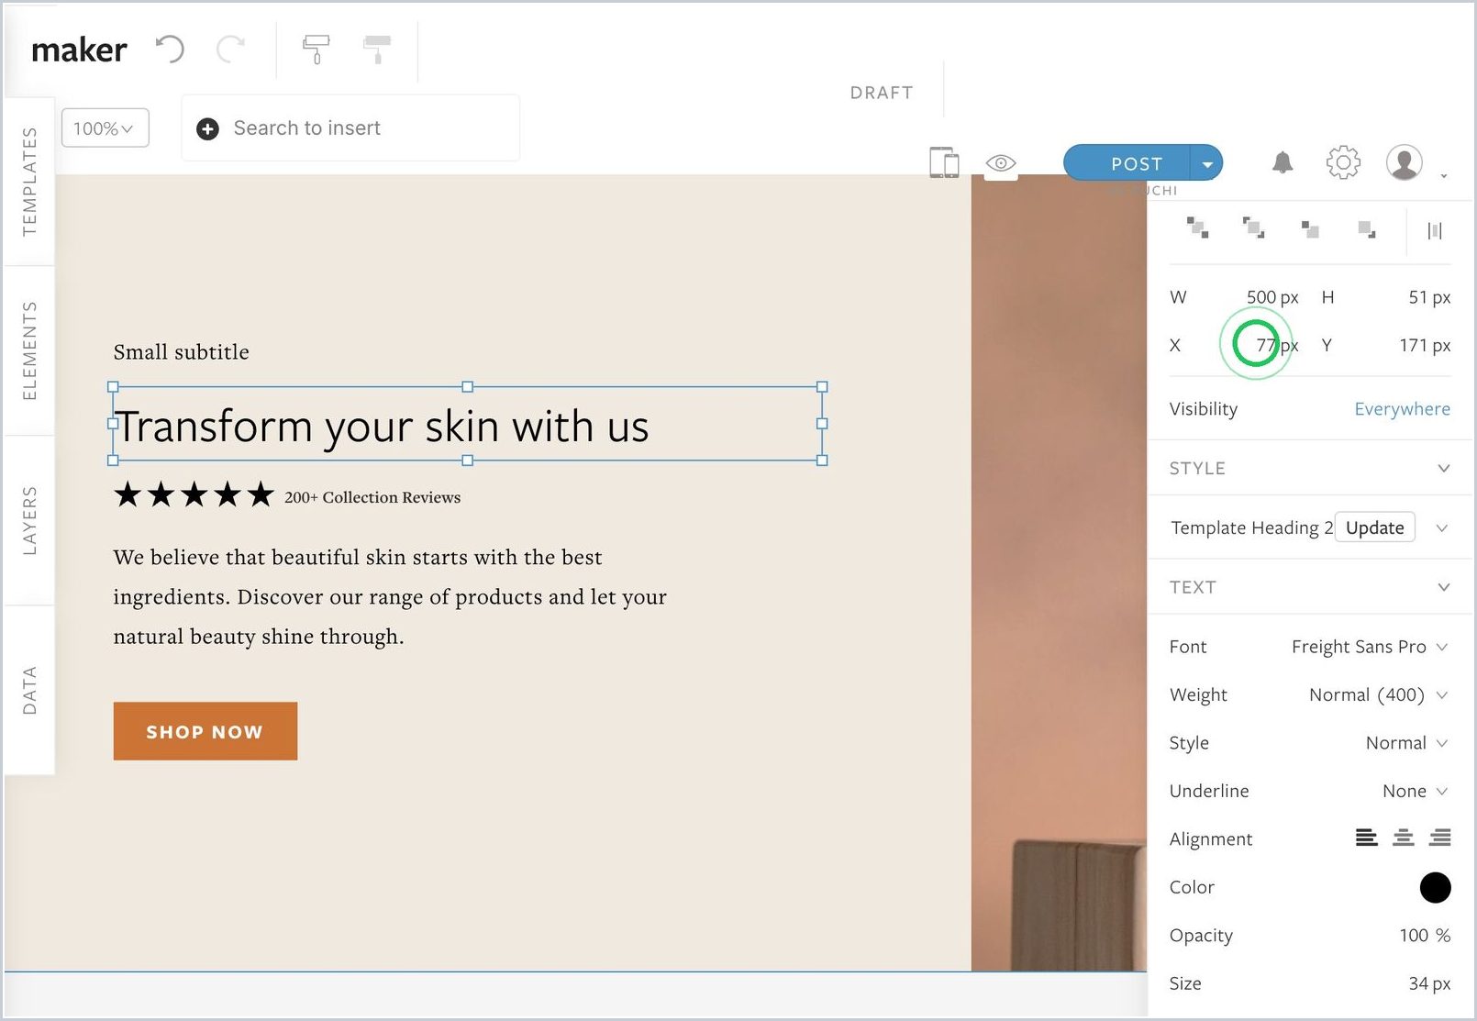
Task: Click the Search to insert field
Action: (x=350, y=128)
